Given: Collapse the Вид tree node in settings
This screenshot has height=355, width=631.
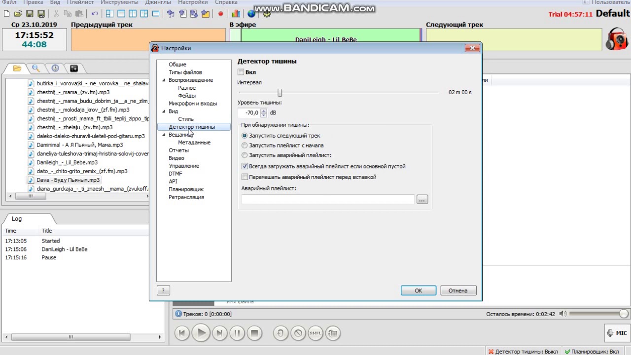Looking at the screenshot, I should [164, 111].
